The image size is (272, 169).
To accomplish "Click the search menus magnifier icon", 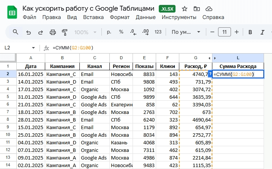I will click(16, 32).
